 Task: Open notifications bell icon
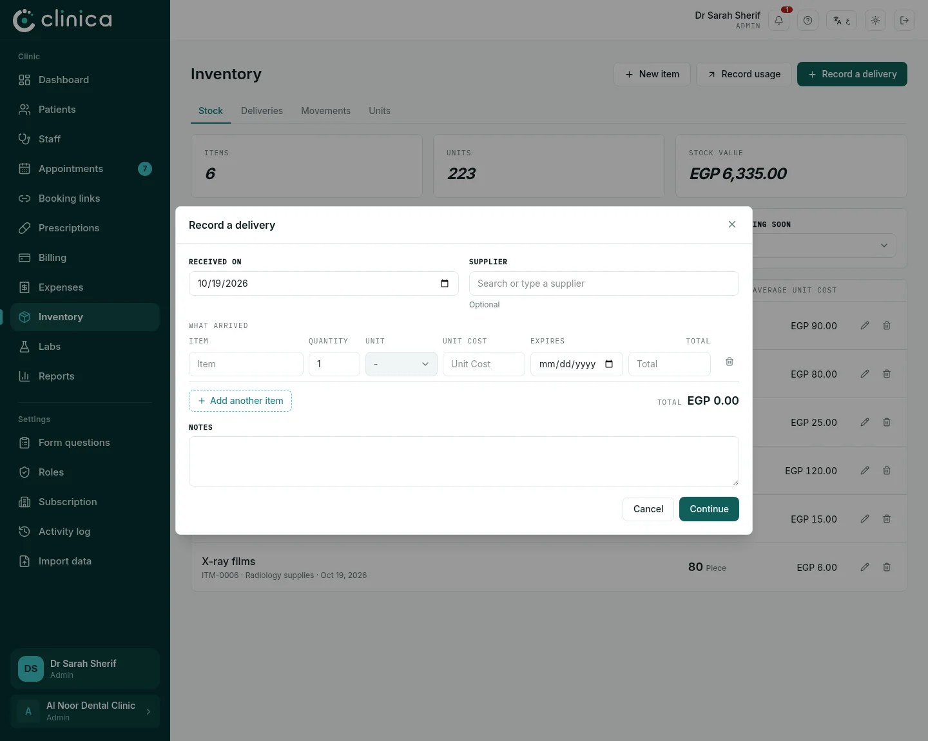778,21
